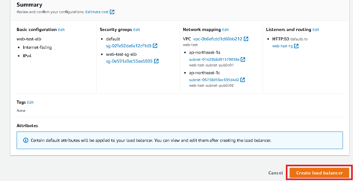Click external link icon beside VPC ID

(246, 39)
